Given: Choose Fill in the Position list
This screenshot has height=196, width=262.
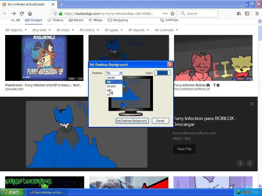Looking at the screenshot, I should [x=114, y=91].
